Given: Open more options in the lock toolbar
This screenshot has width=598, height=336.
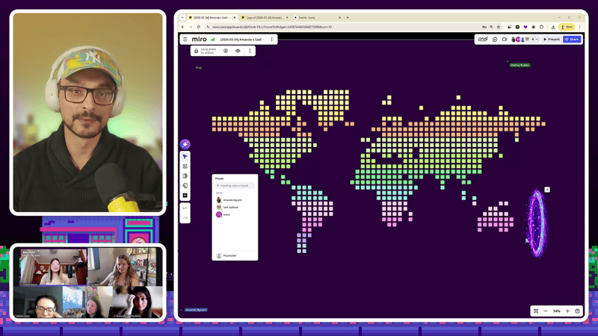Looking at the screenshot, I should click(x=250, y=51).
